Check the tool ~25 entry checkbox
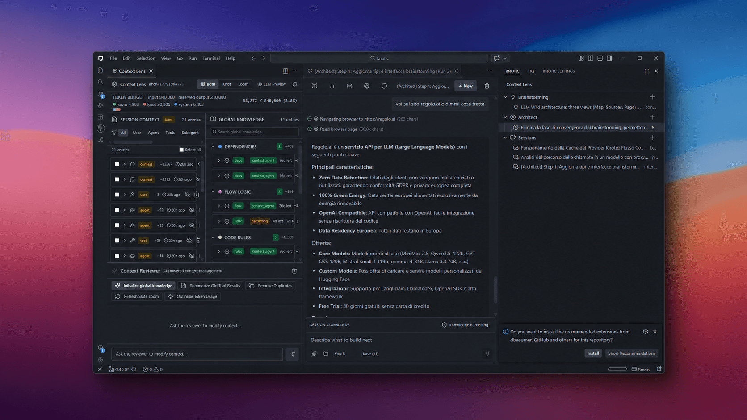 (x=117, y=240)
